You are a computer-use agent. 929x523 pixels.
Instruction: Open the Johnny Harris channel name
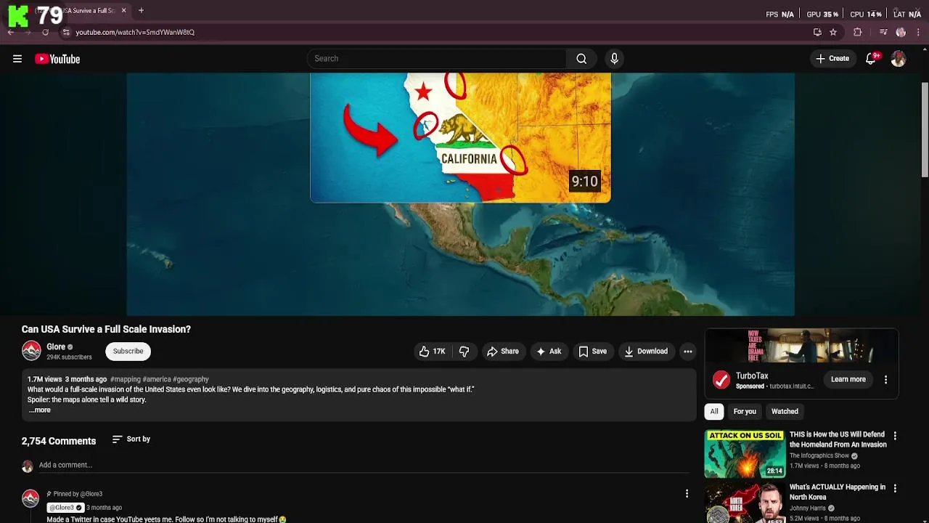[x=809, y=508]
